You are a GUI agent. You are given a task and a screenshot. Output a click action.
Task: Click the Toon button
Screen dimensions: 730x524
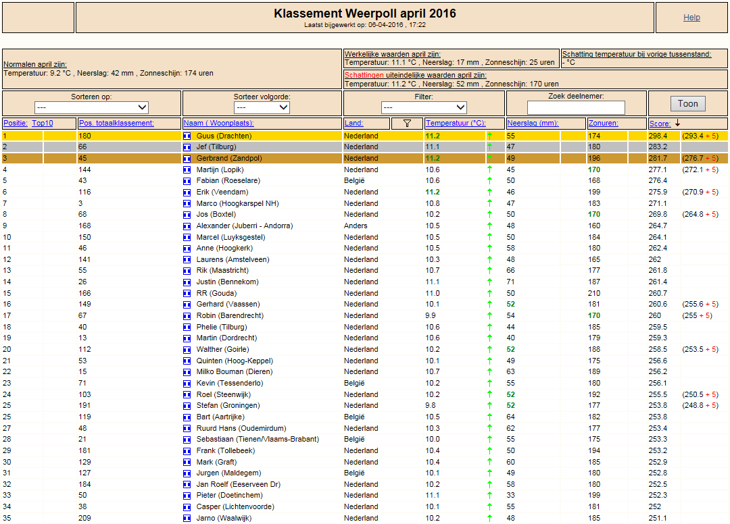[687, 104]
